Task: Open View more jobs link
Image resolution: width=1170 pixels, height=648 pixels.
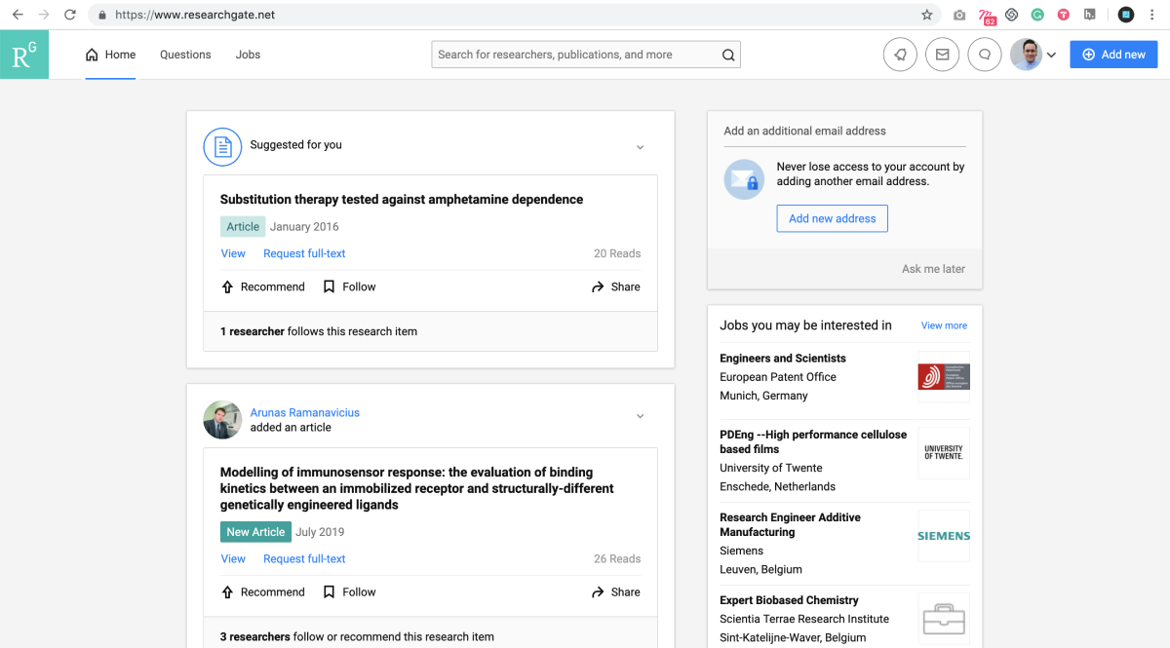Action: click(944, 325)
